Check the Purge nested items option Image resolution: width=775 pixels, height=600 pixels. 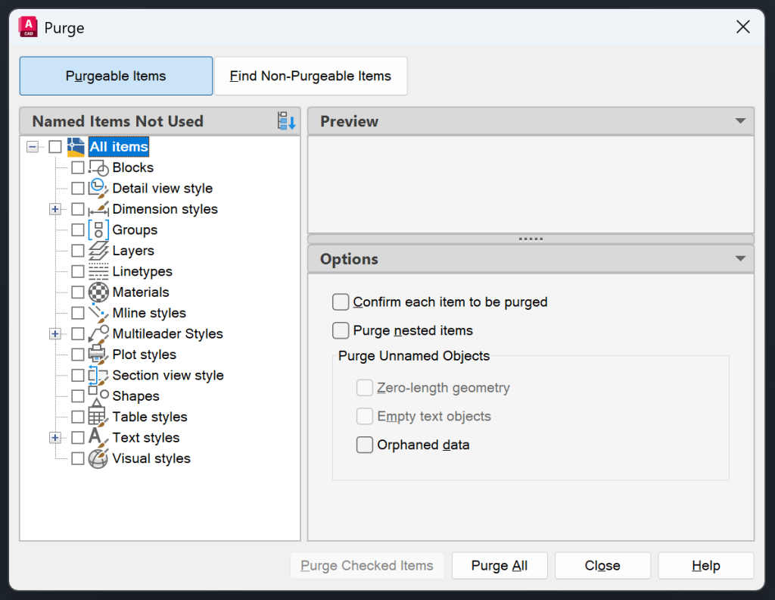[341, 330]
